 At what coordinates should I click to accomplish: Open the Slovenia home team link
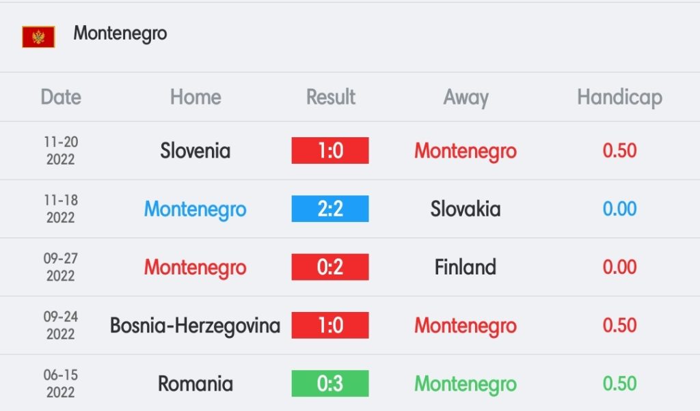[x=196, y=150]
